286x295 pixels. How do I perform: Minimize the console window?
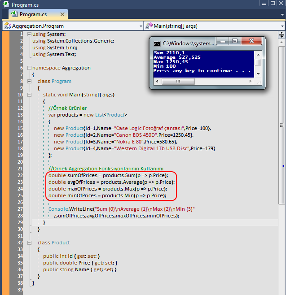coord(223,41)
